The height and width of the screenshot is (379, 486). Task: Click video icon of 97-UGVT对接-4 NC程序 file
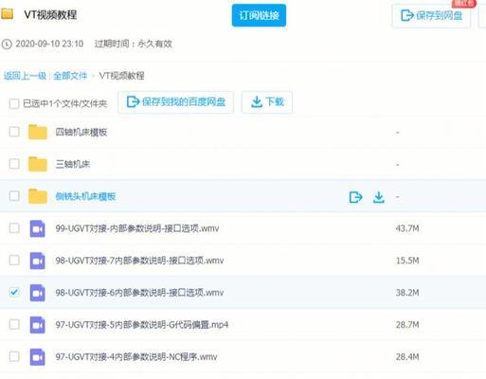click(38, 357)
